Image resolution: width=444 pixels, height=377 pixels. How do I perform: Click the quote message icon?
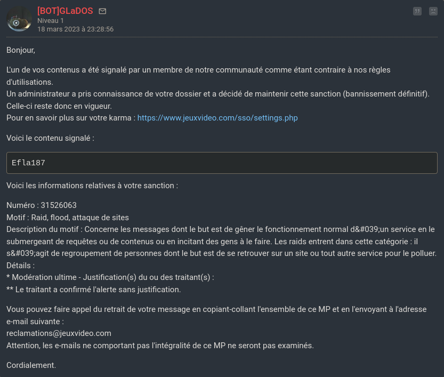[x=417, y=11]
